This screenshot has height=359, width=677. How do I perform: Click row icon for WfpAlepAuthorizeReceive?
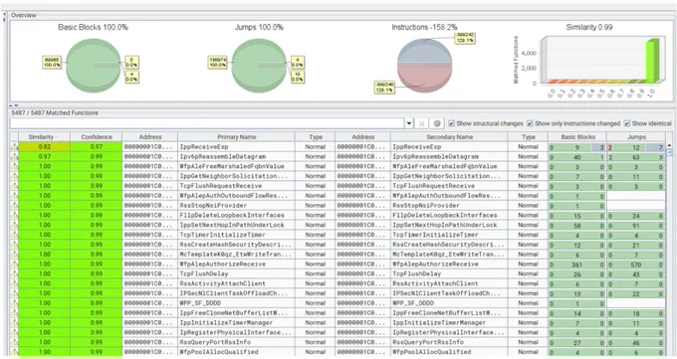tap(14, 265)
